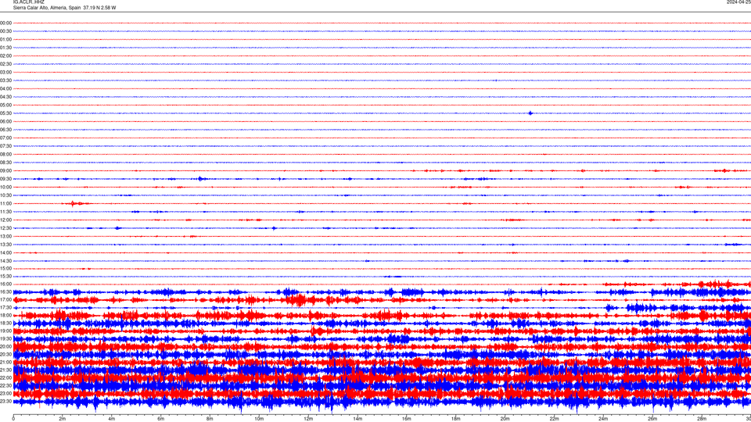Click the 01:30 trace time label

click(5, 48)
